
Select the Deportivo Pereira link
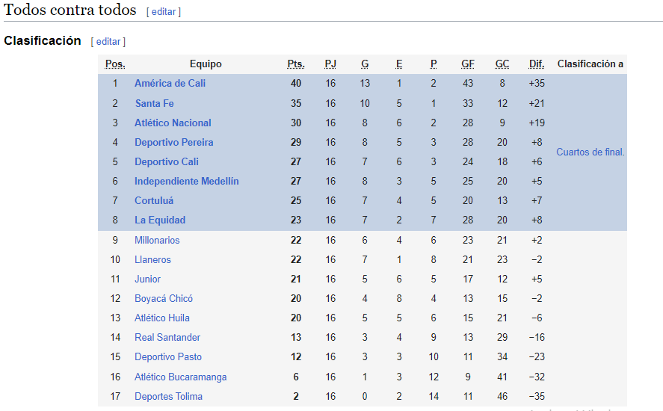pyautogui.click(x=173, y=143)
